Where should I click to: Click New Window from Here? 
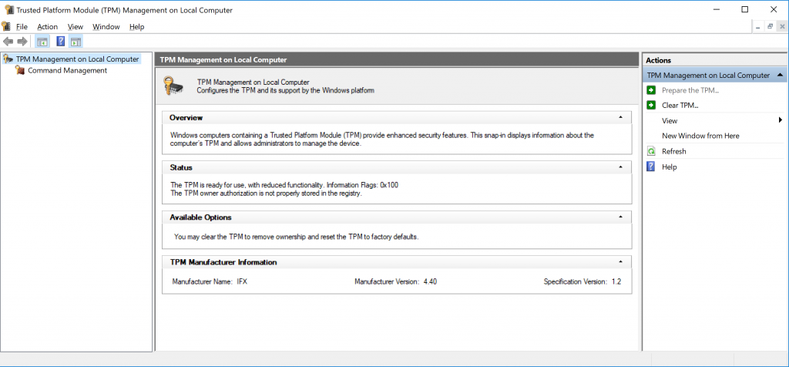click(700, 136)
